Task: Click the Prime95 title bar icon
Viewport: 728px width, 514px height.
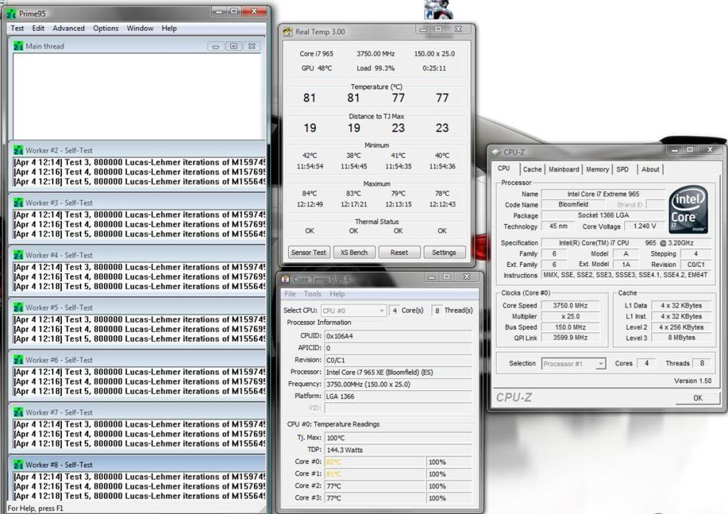Action: coord(11,12)
